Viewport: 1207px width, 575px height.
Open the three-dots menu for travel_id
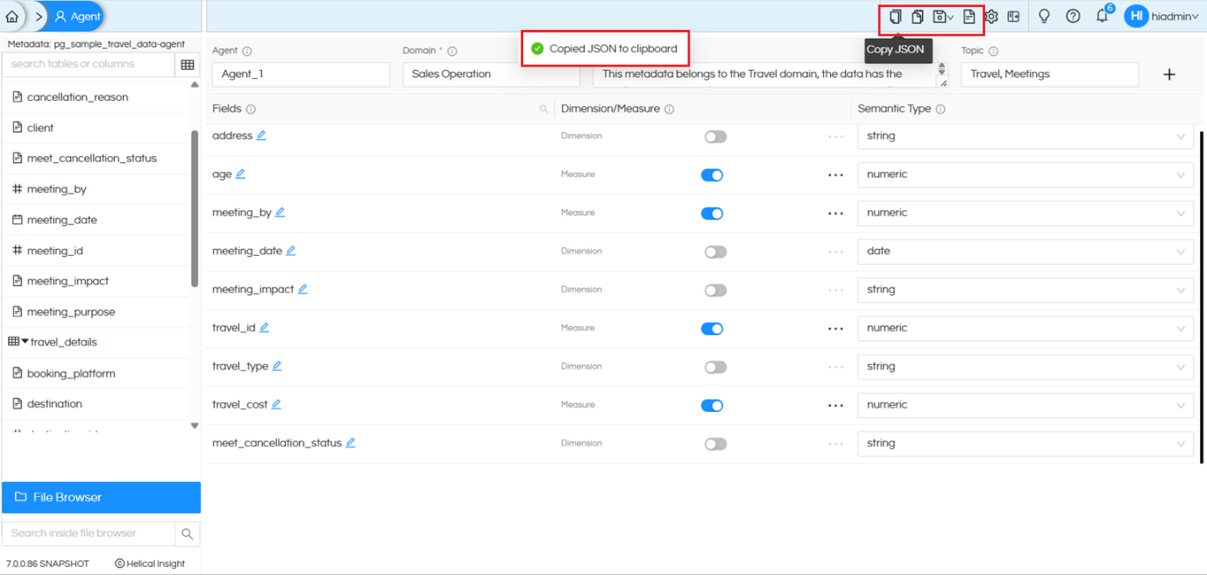click(835, 329)
